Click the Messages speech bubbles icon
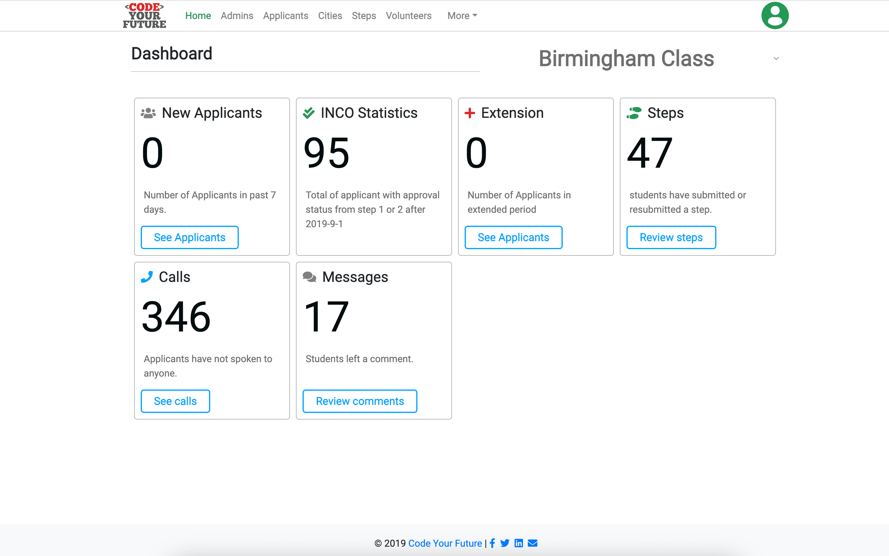 (309, 277)
